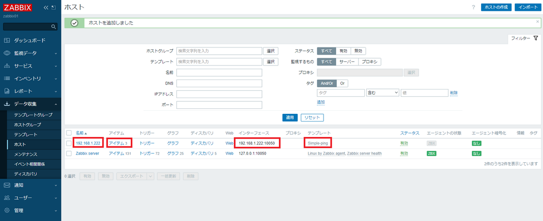The width and height of the screenshot is (543, 221).
Task: Set status filter to 有効
Action: click(x=343, y=51)
